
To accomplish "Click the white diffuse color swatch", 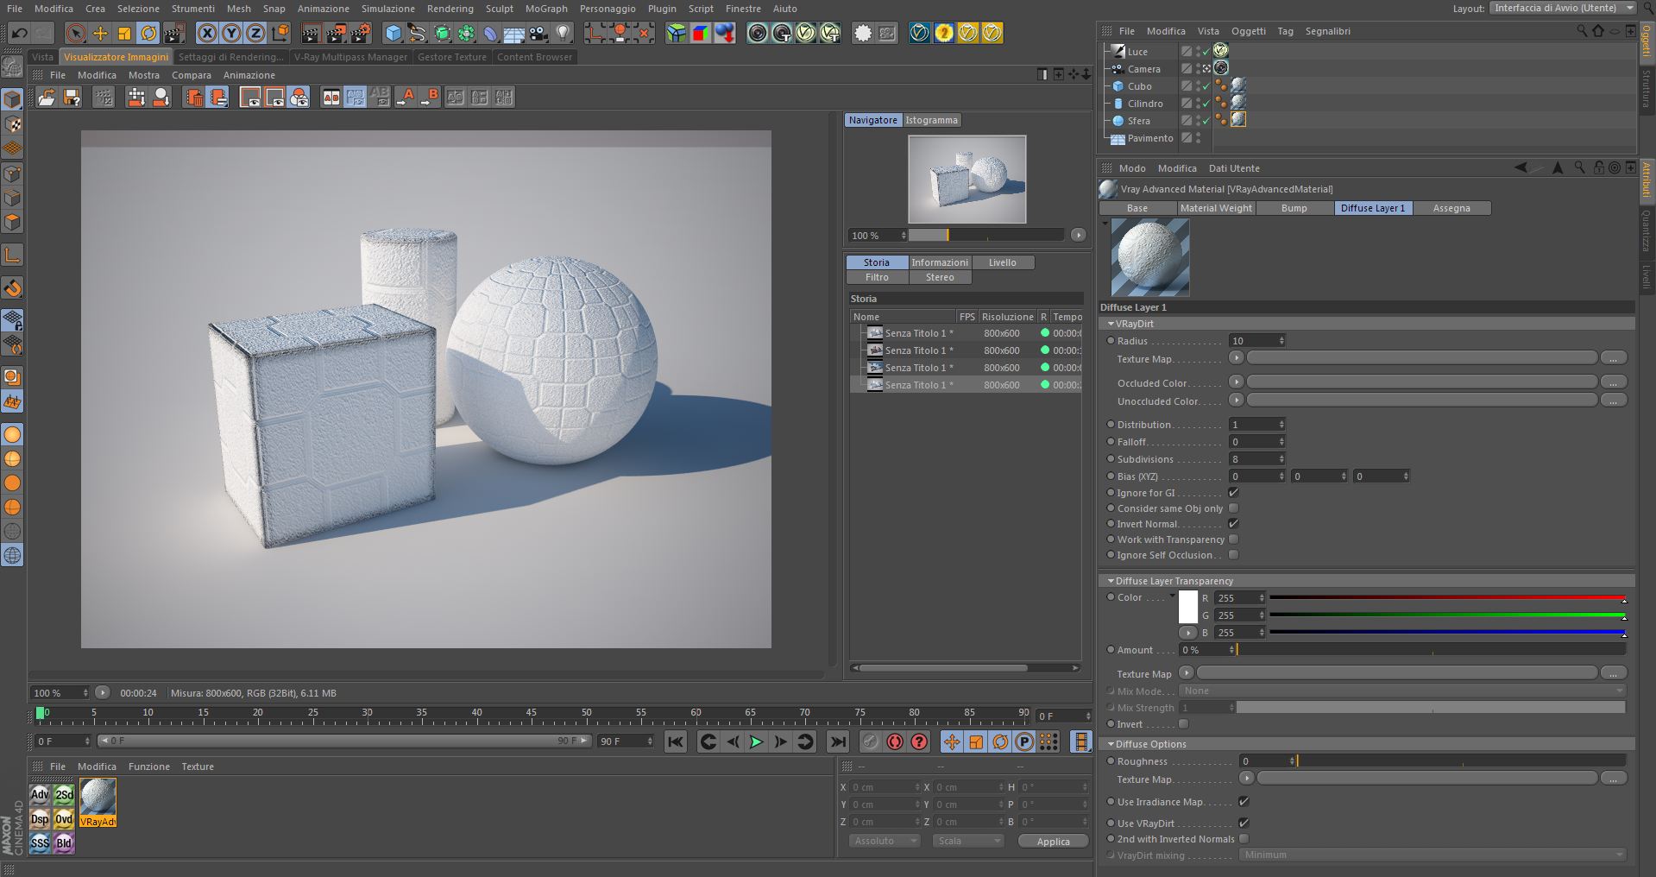I will (1188, 607).
